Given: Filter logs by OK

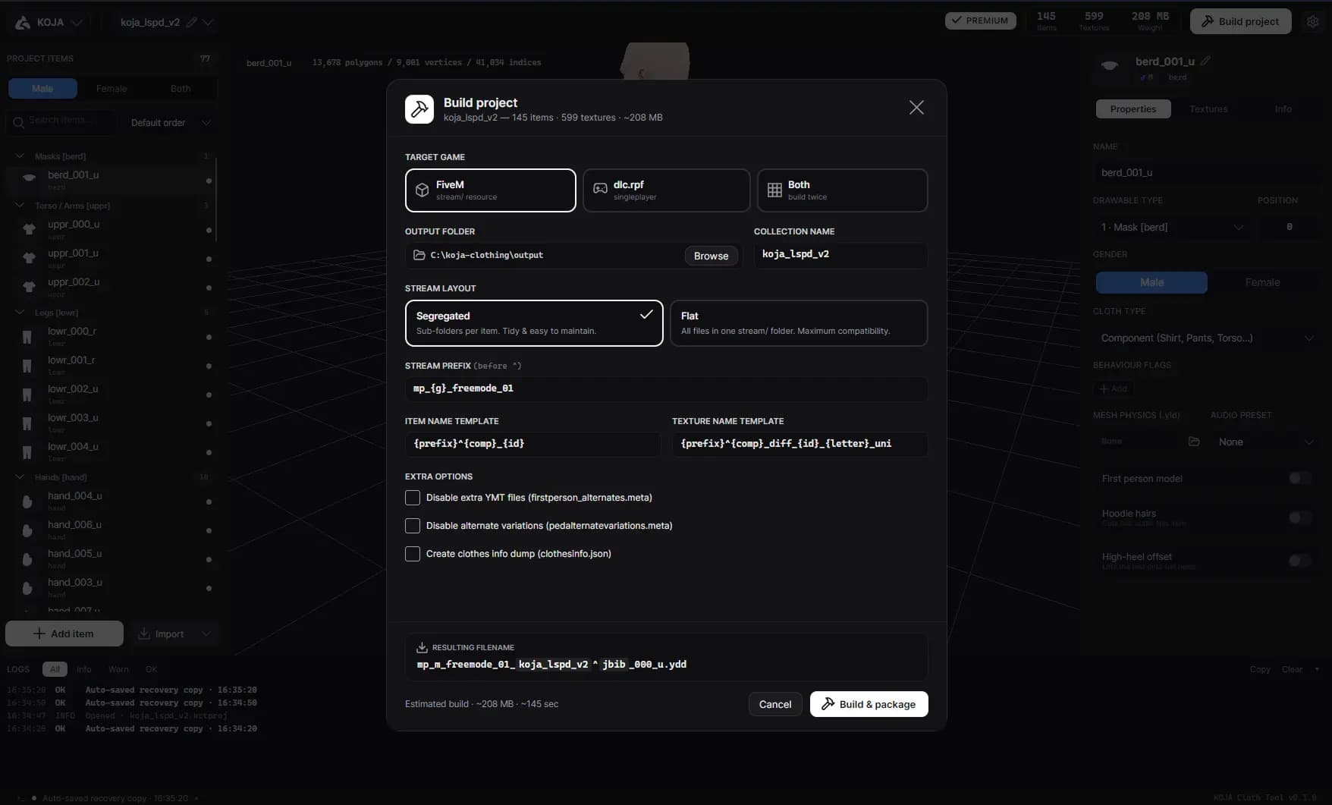Looking at the screenshot, I should (x=151, y=669).
